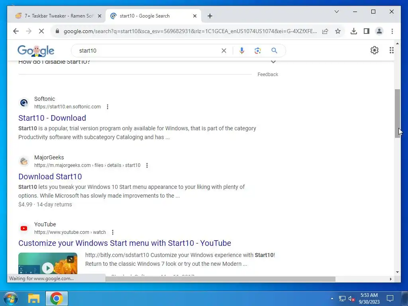Click the vertical scrollbar down arrow

(397, 272)
